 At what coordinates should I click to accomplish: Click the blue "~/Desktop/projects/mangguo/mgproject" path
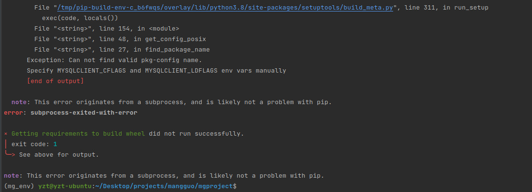(x=164, y=186)
